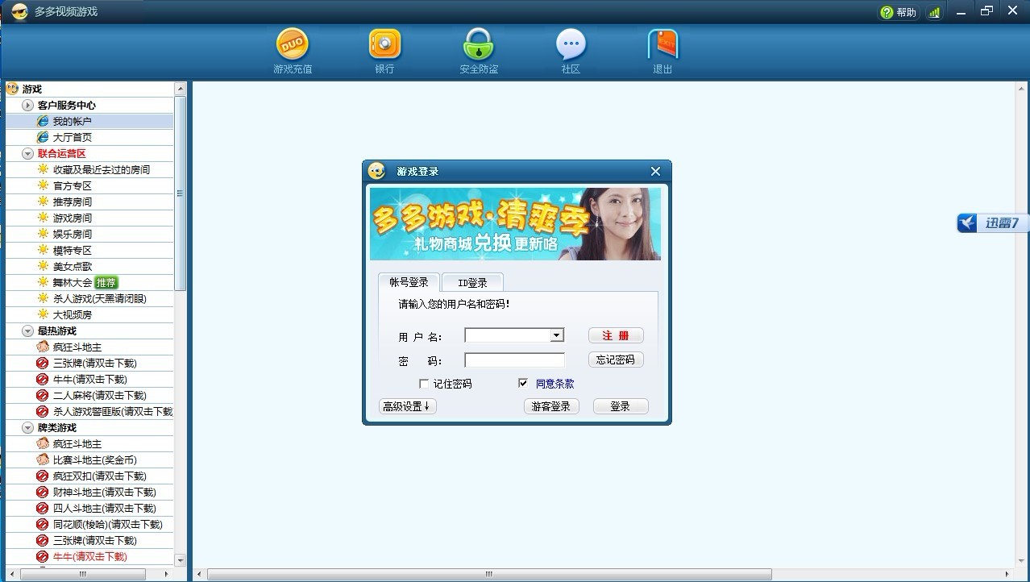
Task: Select the 帐号登录 tab
Action: point(409,282)
